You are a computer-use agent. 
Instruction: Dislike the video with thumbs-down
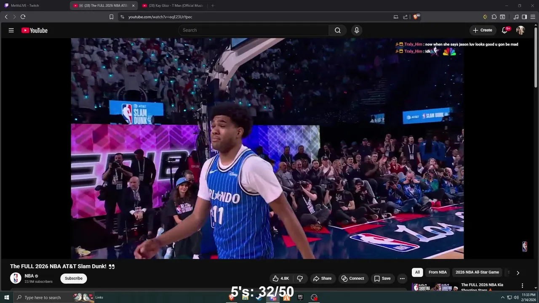click(x=300, y=278)
